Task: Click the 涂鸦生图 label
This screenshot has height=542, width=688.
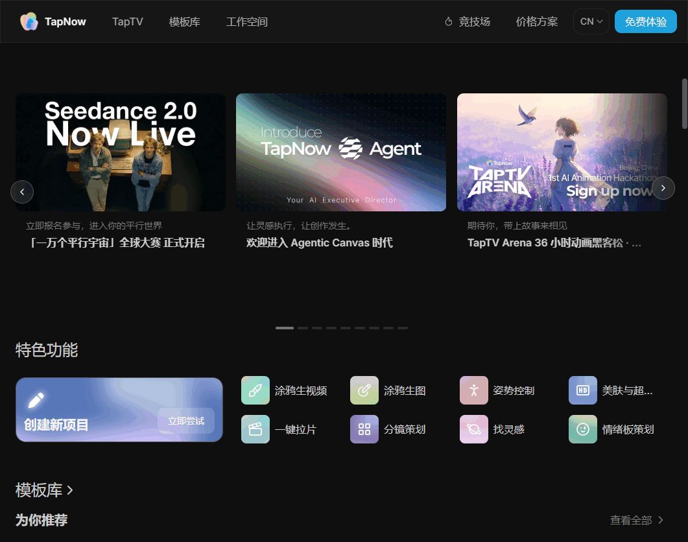Action: pos(405,390)
